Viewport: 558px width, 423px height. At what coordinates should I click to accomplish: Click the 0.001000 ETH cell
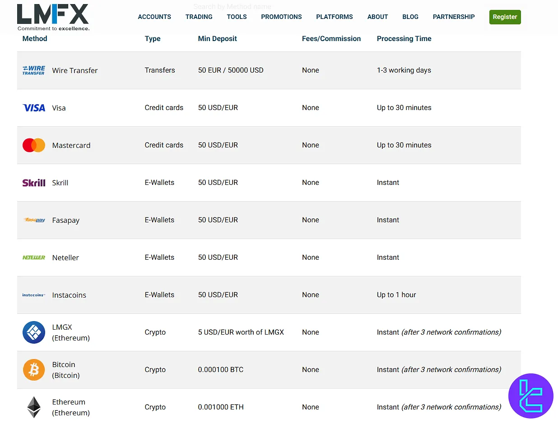221,407
